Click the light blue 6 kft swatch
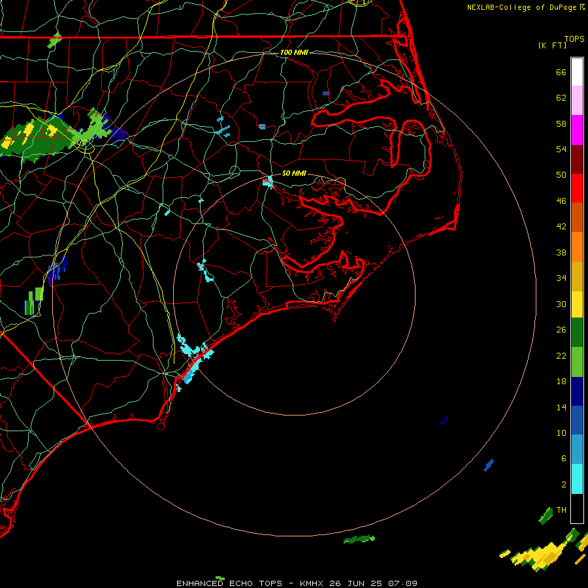 coord(577,449)
